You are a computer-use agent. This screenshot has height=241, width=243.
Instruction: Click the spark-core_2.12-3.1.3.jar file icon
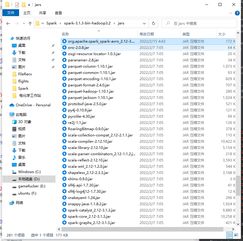[x=64, y=216]
